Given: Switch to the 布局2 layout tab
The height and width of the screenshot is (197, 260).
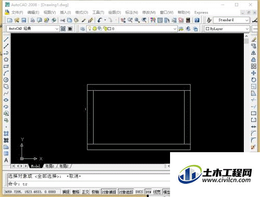Looking at the screenshot, I should 64,166.
